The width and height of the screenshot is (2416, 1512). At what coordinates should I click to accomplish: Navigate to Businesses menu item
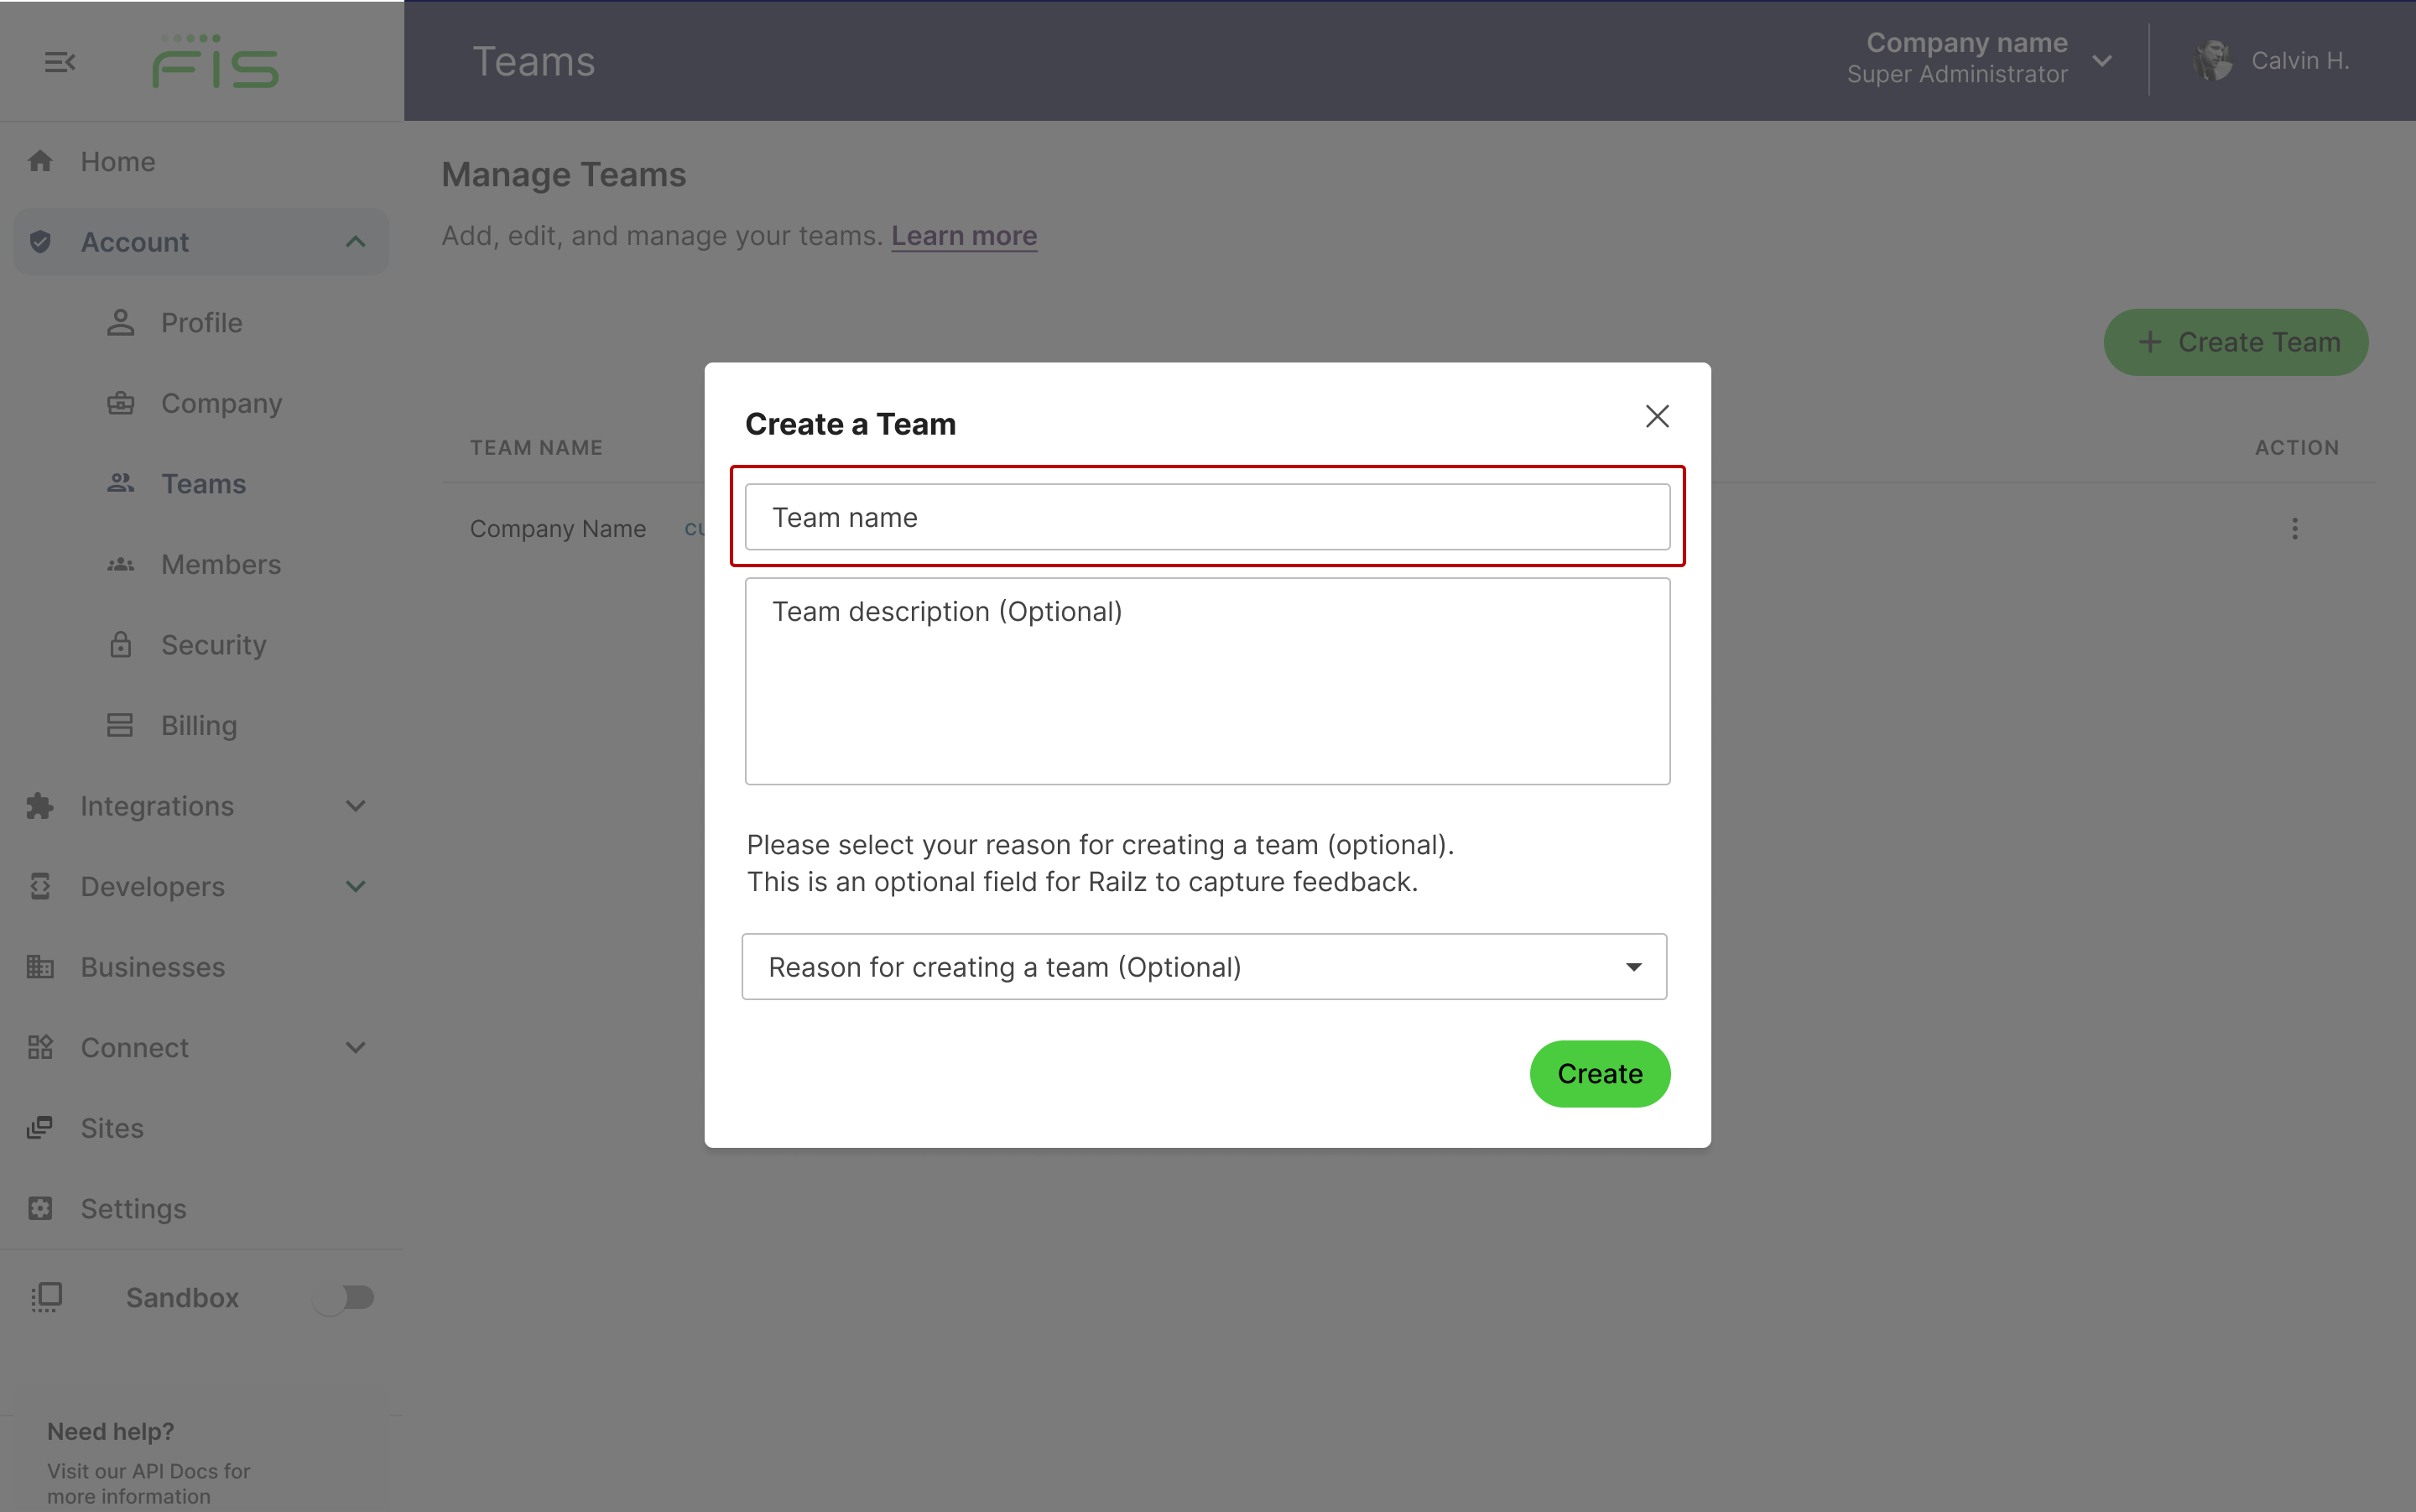point(154,965)
